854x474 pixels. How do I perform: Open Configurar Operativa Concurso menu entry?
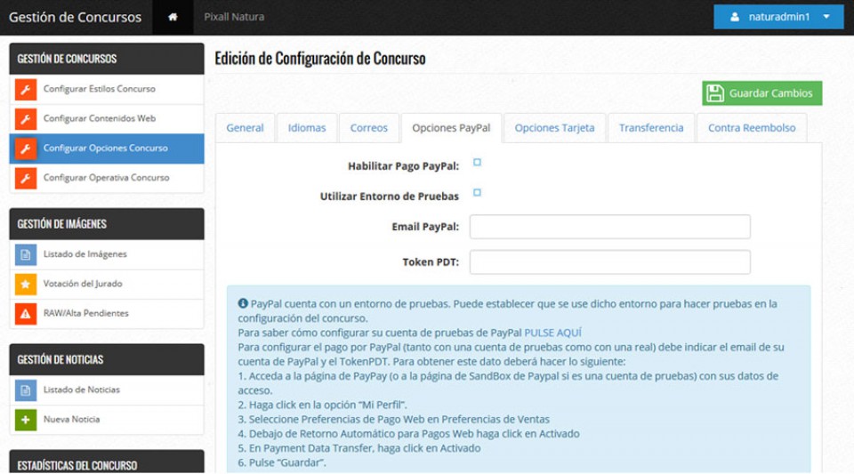(x=107, y=178)
